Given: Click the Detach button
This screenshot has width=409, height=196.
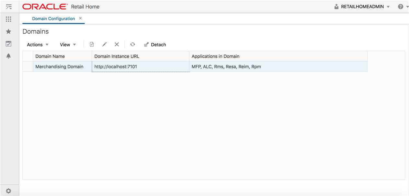Looking at the screenshot, I should tap(155, 45).
